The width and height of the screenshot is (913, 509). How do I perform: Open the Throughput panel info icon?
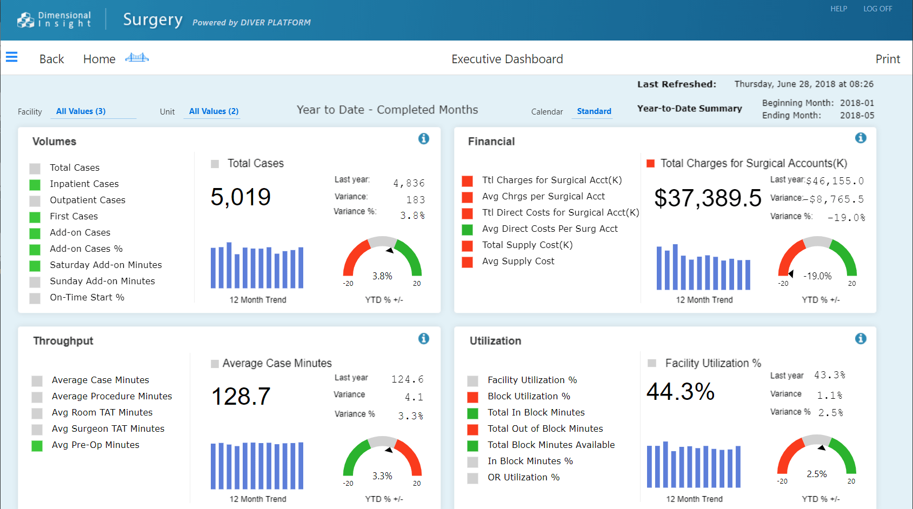coord(424,338)
